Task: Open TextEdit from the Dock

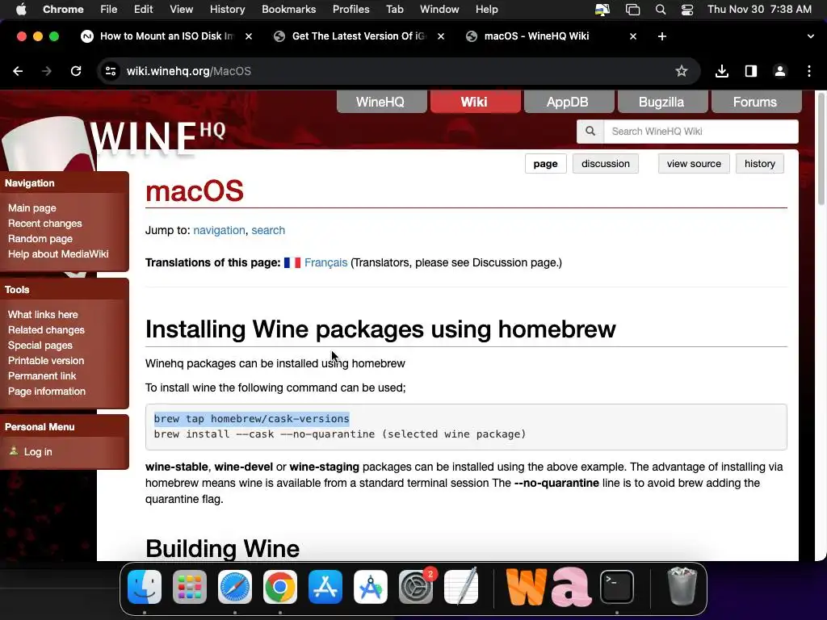Action: (461, 586)
